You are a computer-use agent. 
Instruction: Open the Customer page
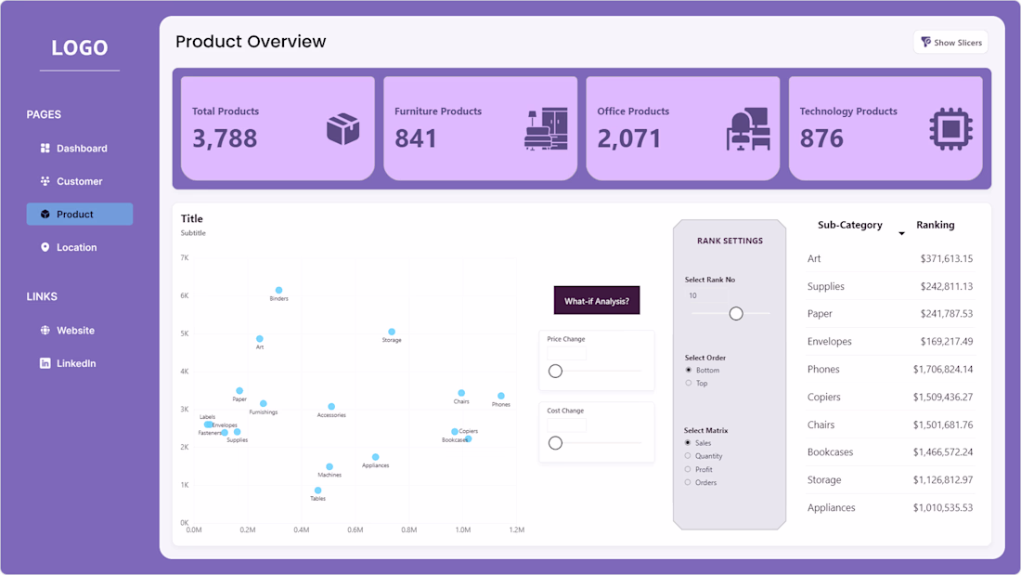(x=80, y=181)
